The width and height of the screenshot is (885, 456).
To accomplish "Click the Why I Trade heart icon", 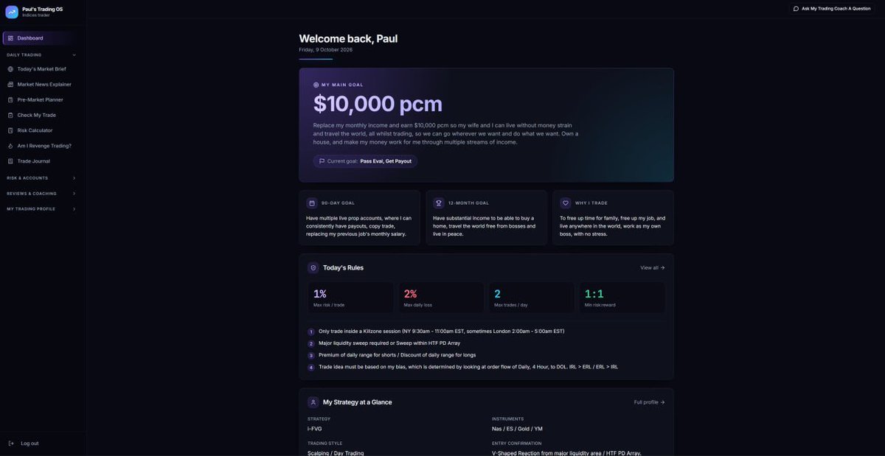I will 566,203.
